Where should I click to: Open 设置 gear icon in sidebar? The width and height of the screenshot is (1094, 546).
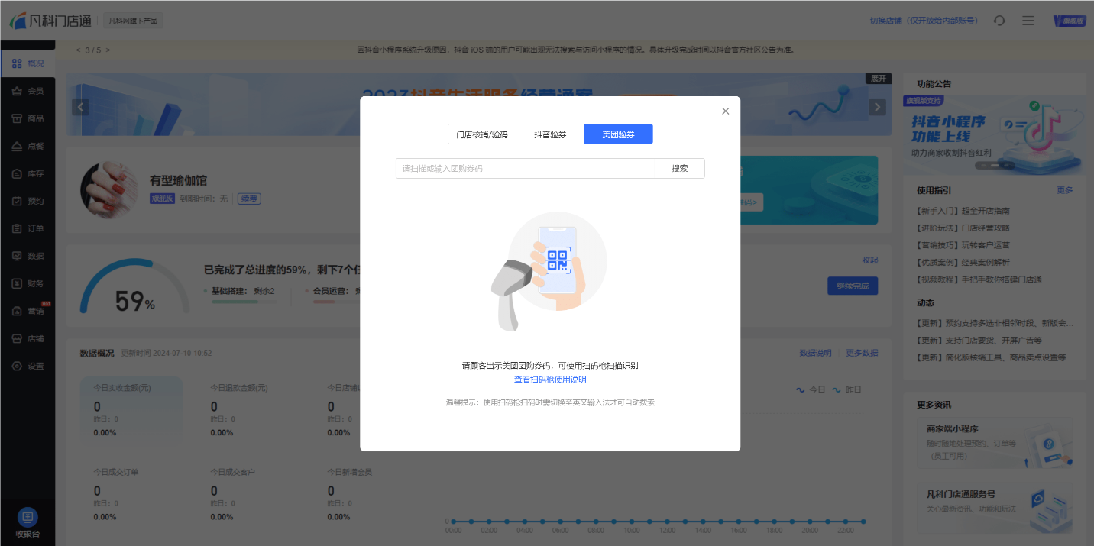[x=17, y=366]
